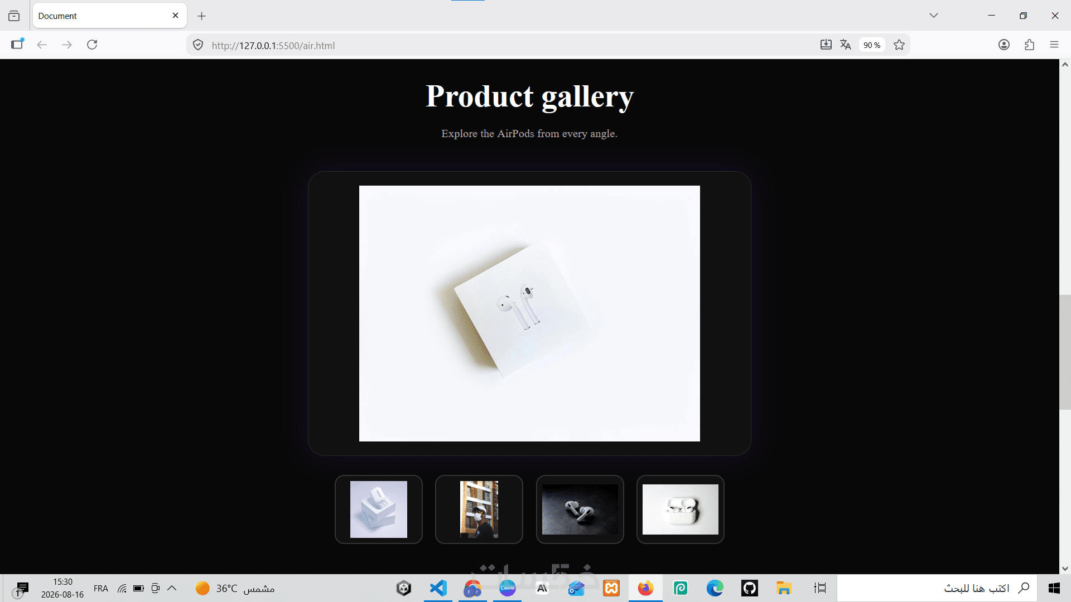
Task: Select the Document tab
Action: (x=110, y=16)
